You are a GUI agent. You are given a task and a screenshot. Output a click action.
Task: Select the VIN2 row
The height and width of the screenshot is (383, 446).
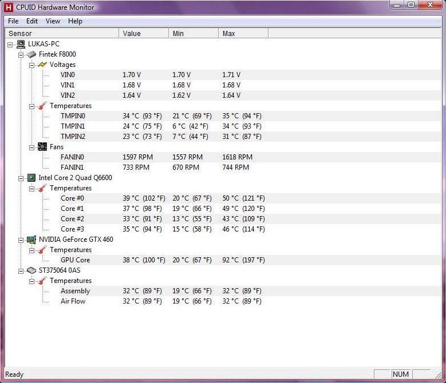250,95
